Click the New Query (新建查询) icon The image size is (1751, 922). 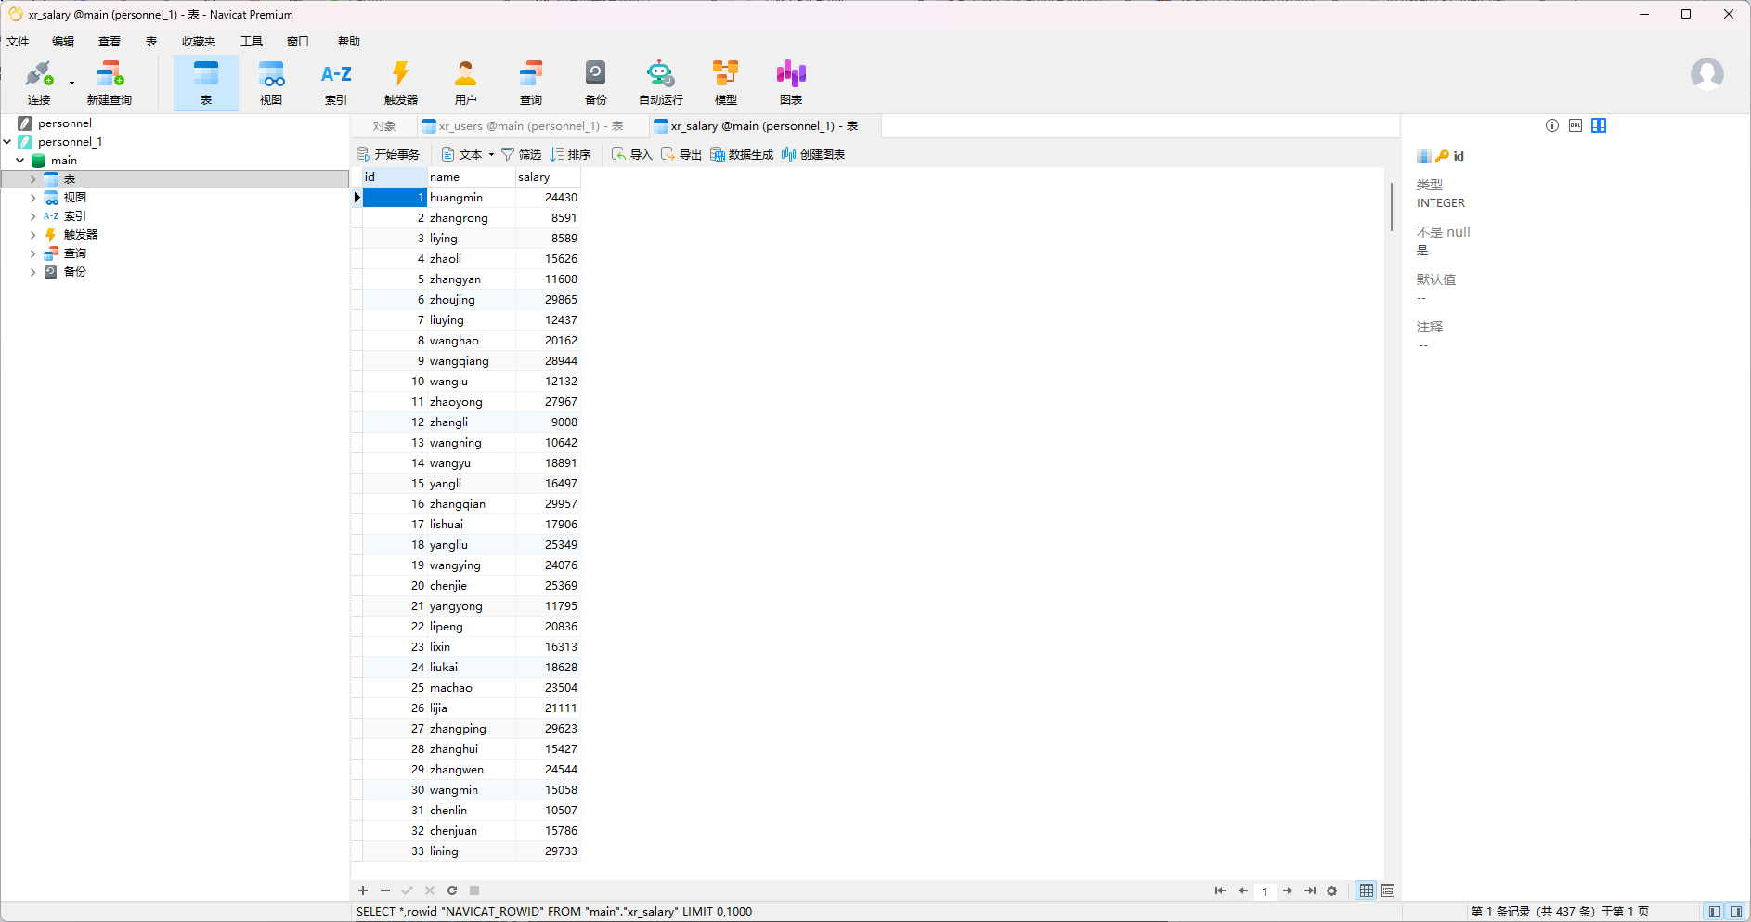click(x=109, y=82)
